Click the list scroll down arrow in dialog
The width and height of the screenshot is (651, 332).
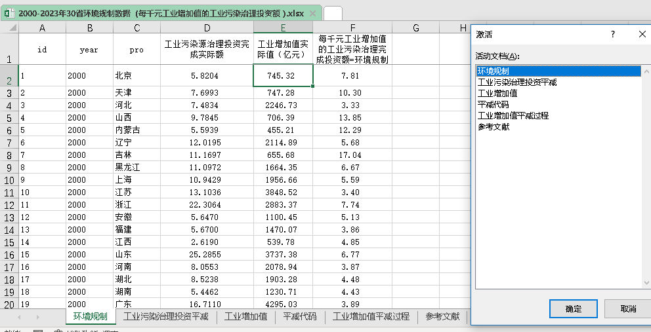[x=646, y=283]
